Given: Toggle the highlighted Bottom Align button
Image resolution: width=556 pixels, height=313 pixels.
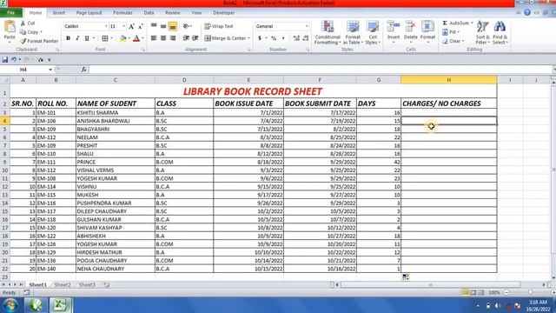Looking at the screenshot, I should 173,26.
